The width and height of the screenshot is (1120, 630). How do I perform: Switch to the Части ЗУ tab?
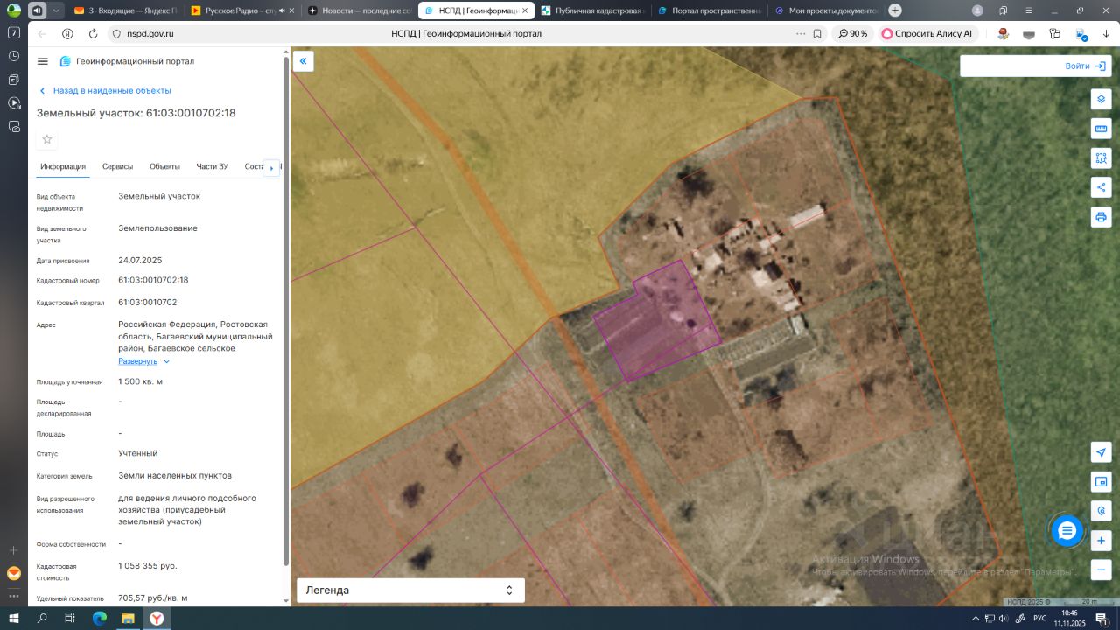[213, 166]
